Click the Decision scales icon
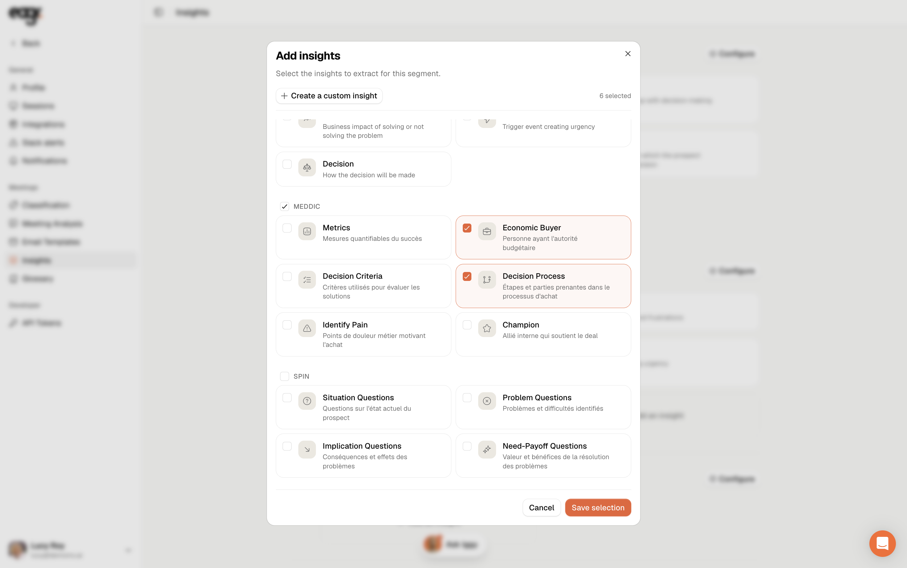 [307, 167]
